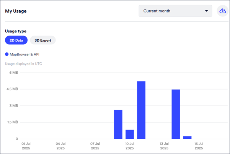The image size is (230, 154).
Task: Click the 3 MB axis label
Action: pos(14,105)
